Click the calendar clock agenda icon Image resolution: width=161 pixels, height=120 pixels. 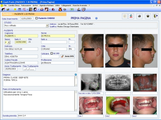[x=83, y=10]
